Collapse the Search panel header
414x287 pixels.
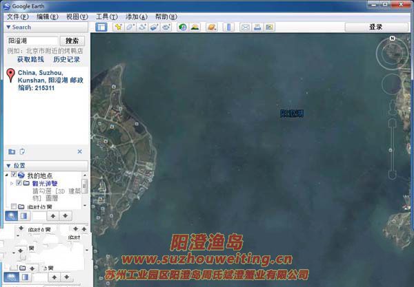point(8,28)
